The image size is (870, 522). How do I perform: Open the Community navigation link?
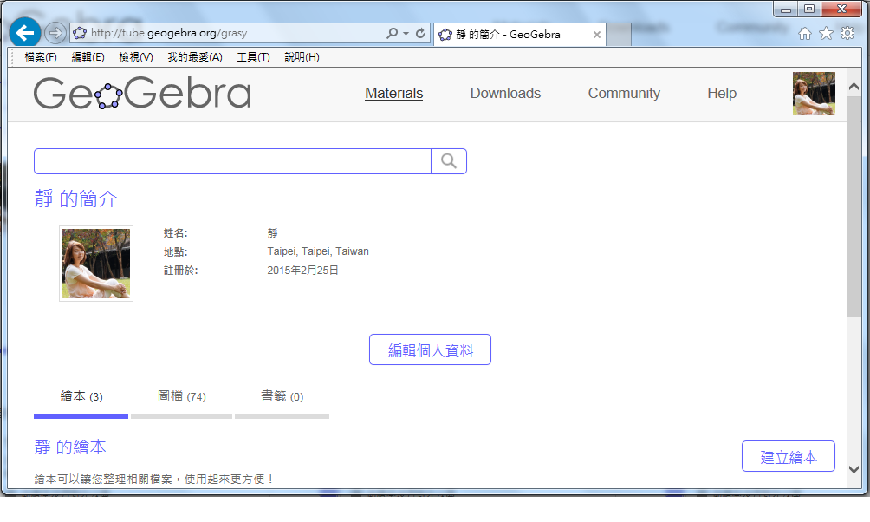click(624, 94)
